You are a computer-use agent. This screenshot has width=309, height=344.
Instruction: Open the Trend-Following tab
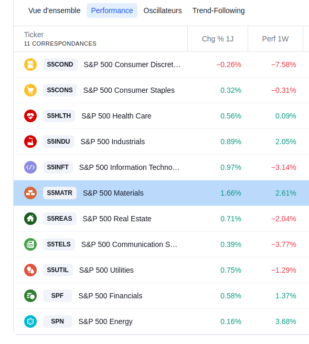coord(219,10)
